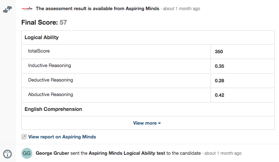The height and width of the screenshot is (162, 279).
Task: Click Aspiring Minds Logical Ability test text
Action: click(127, 153)
